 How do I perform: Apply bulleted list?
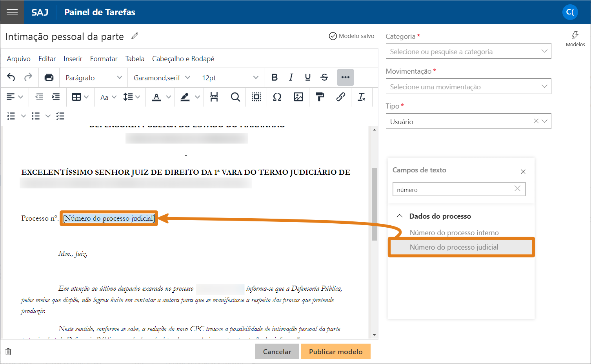[x=36, y=116]
